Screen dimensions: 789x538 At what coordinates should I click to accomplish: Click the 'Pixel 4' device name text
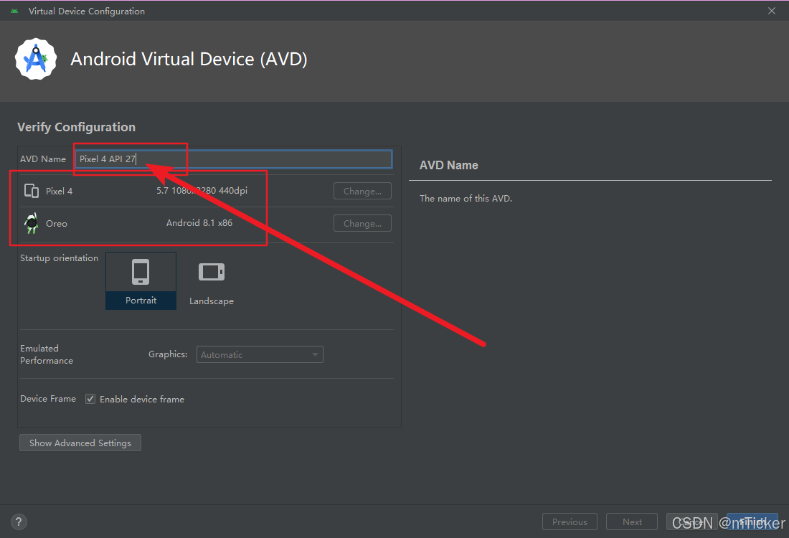(60, 192)
